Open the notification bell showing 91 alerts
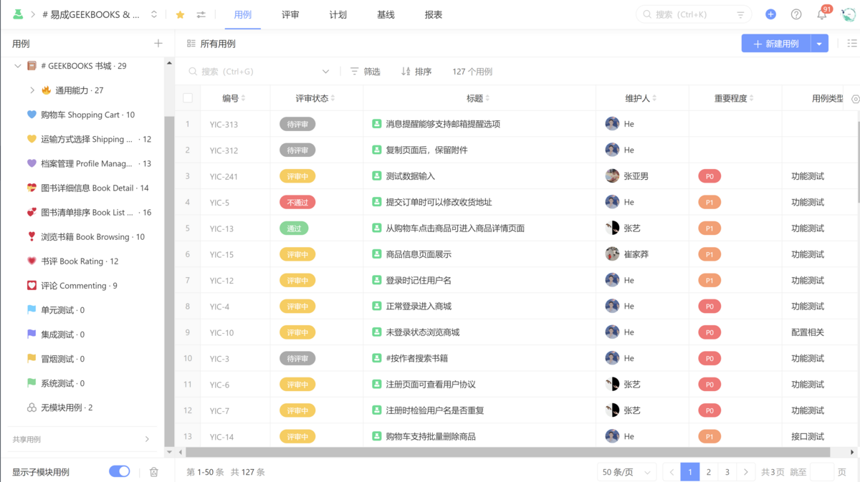The width and height of the screenshot is (860, 482). click(x=821, y=14)
